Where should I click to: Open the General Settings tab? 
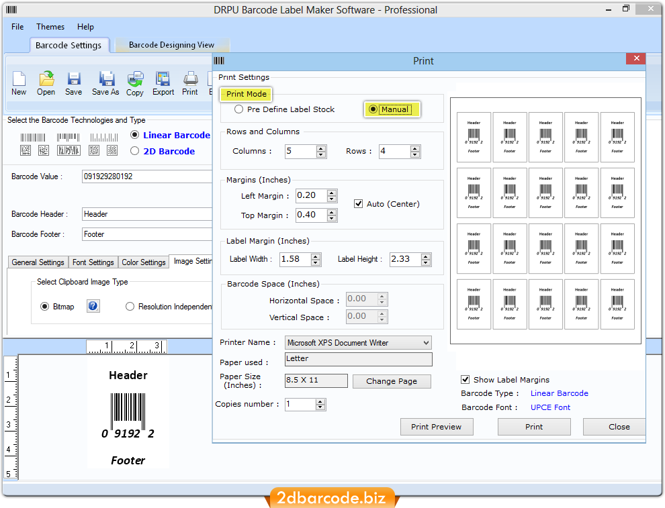(x=38, y=262)
